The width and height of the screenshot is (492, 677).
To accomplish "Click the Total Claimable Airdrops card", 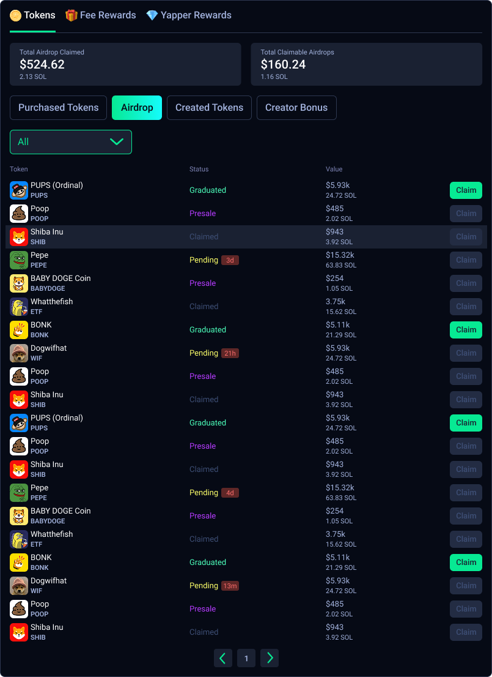I will click(367, 64).
